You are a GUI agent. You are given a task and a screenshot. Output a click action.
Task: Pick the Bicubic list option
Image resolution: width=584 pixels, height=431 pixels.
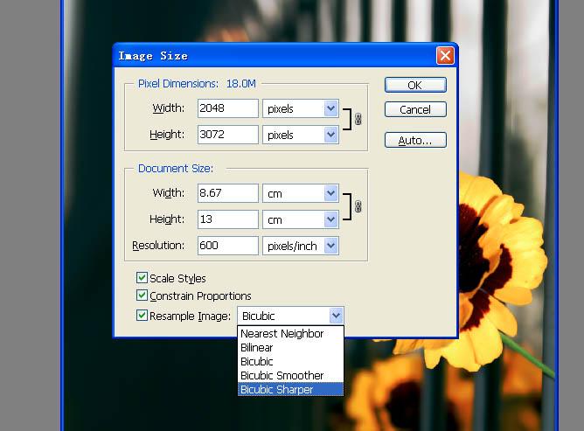pyautogui.click(x=290, y=361)
